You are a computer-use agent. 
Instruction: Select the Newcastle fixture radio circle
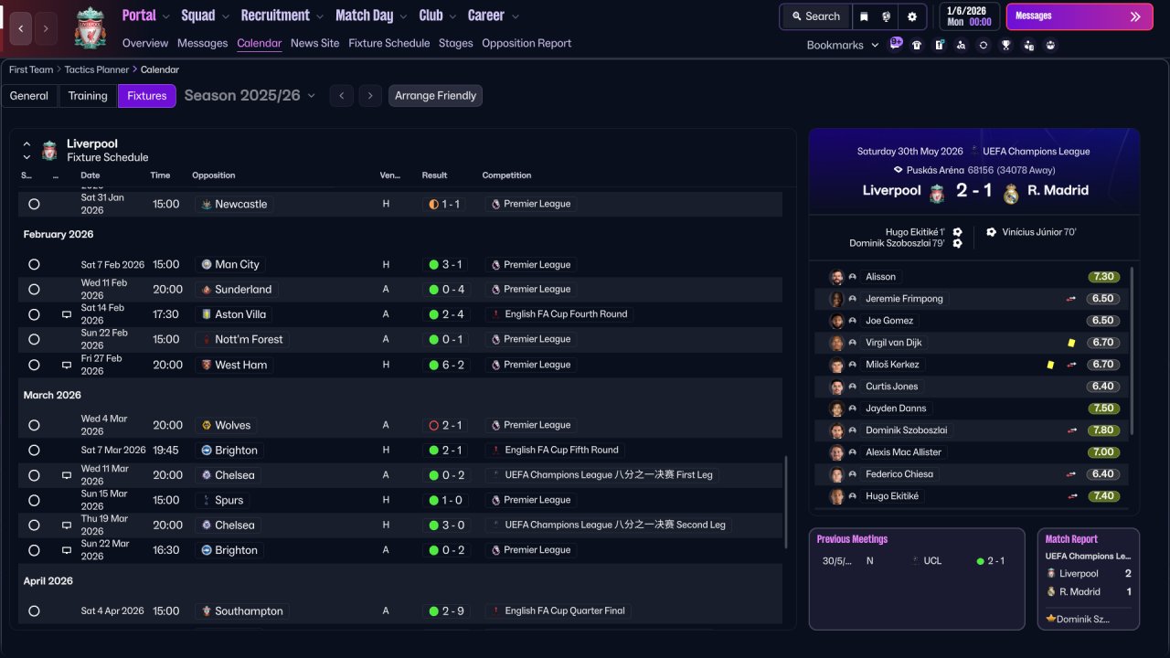34,204
